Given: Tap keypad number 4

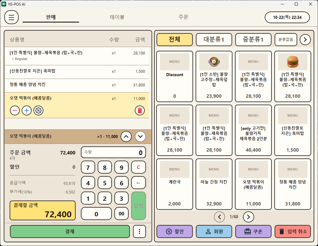Looking at the screenshot, I should tap(88, 183).
